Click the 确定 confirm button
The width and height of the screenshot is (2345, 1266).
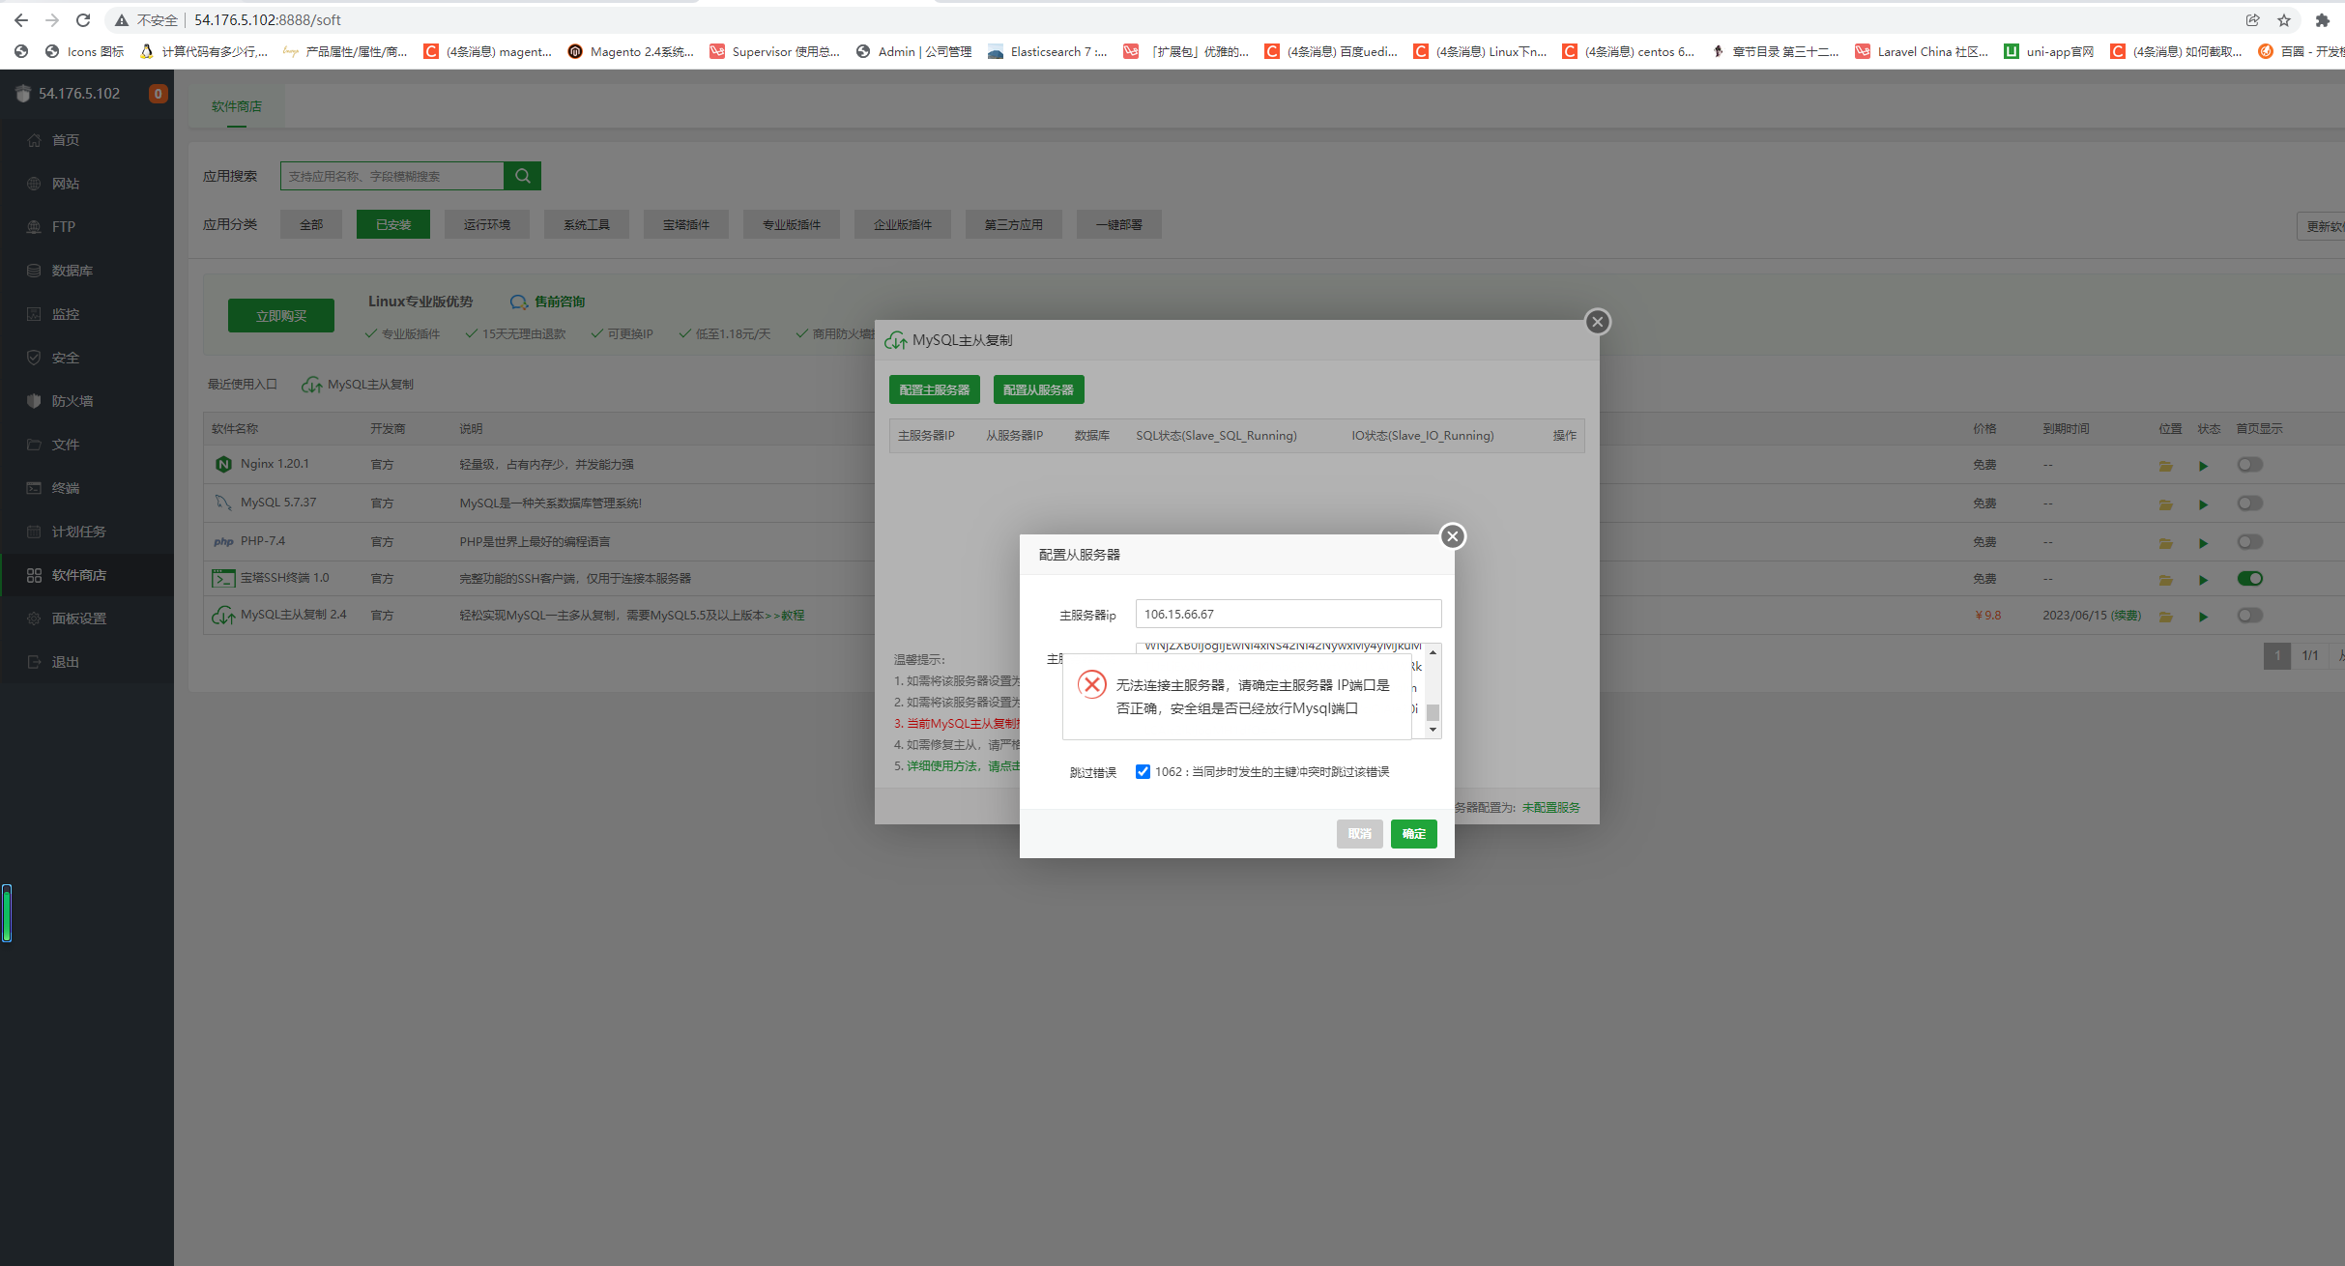pos(1414,833)
